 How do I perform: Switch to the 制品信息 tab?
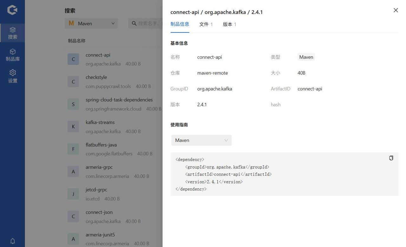[x=180, y=24]
